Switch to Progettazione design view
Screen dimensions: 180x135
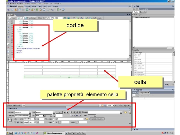click(x=30, y=18)
